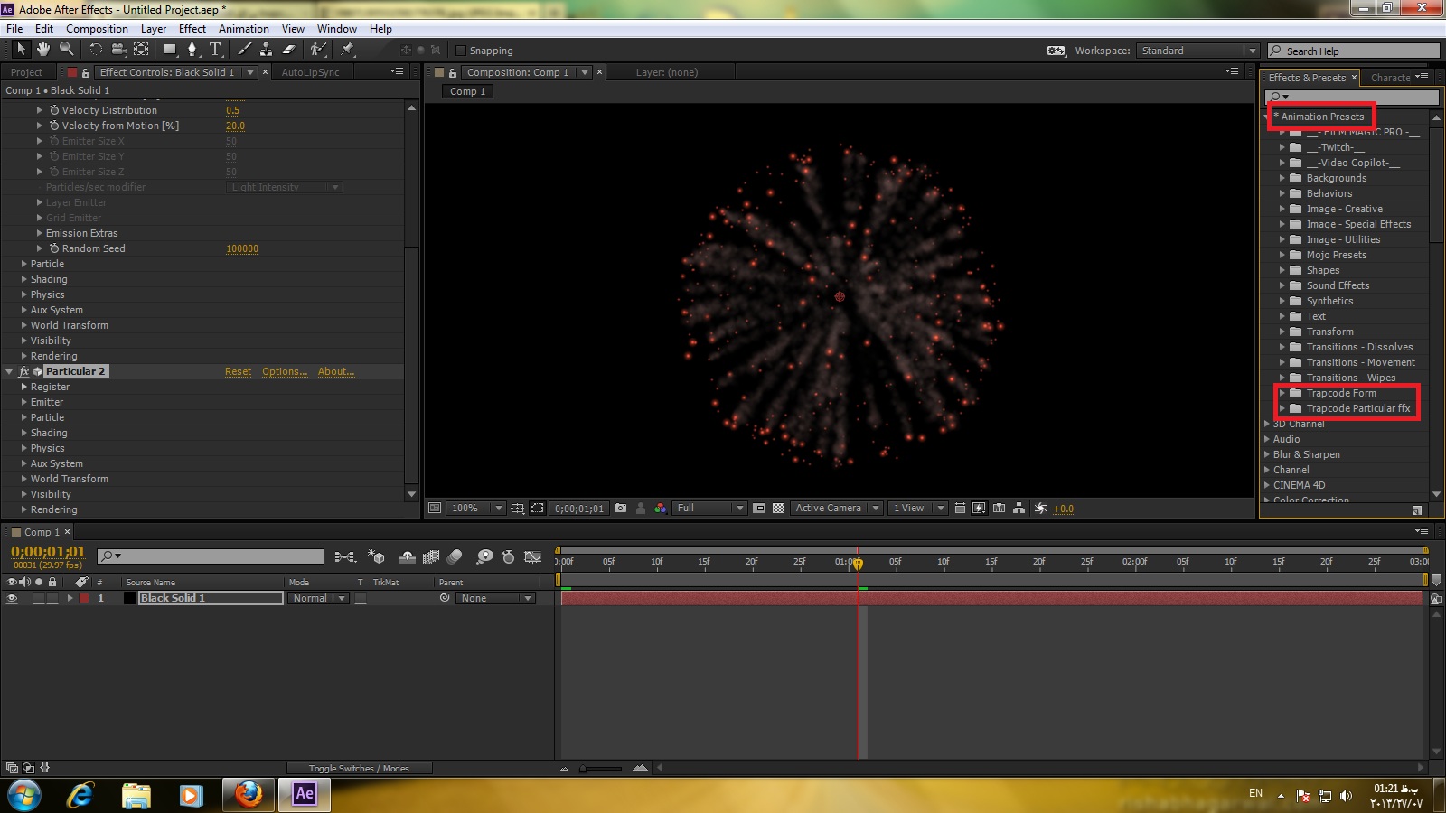The image size is (1446, 813).
Task: Select the Pen tool
Action: coord(192,50)
